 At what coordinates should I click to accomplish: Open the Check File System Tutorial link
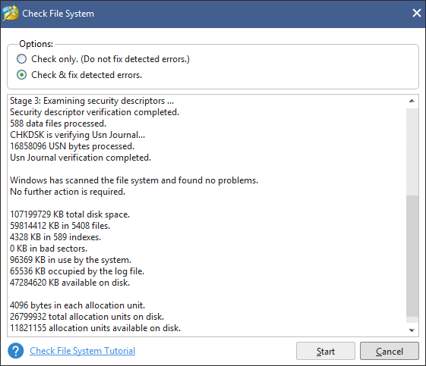click(82, 351)
